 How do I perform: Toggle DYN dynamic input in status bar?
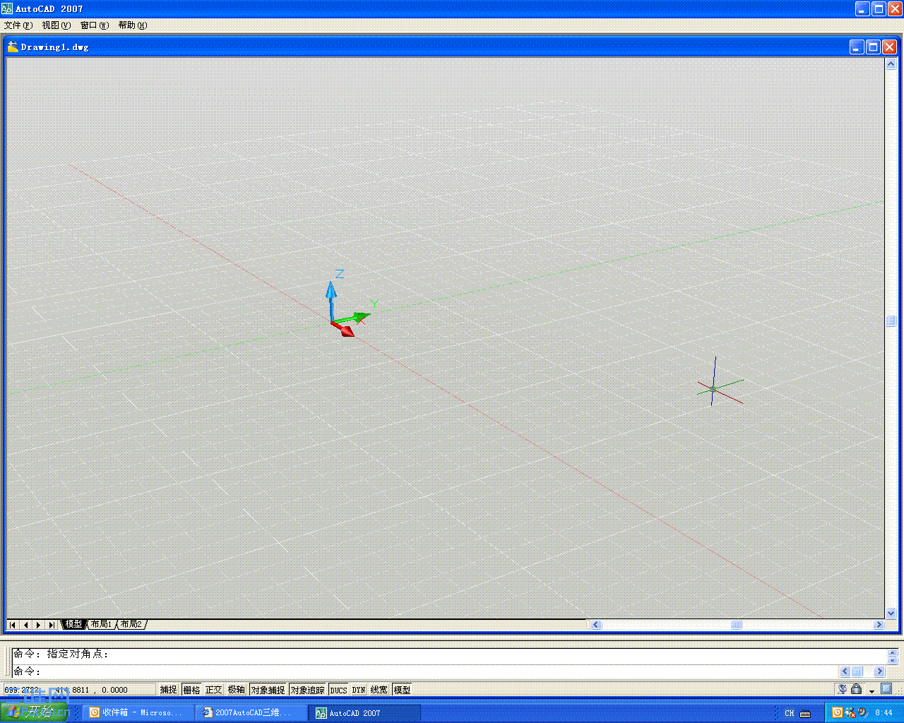359,690
